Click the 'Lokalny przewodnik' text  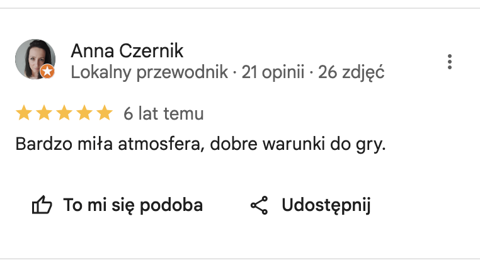pos(149,72)
